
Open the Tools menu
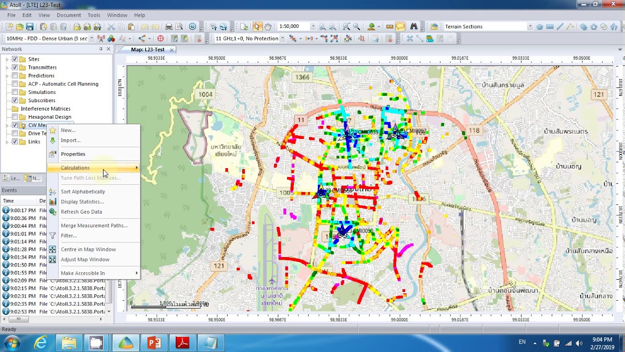94,15
